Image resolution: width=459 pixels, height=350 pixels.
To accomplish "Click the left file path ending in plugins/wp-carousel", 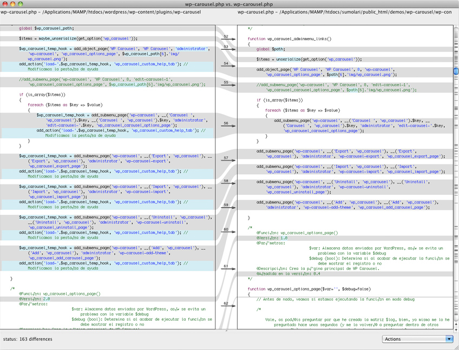I will coord(101,12).
